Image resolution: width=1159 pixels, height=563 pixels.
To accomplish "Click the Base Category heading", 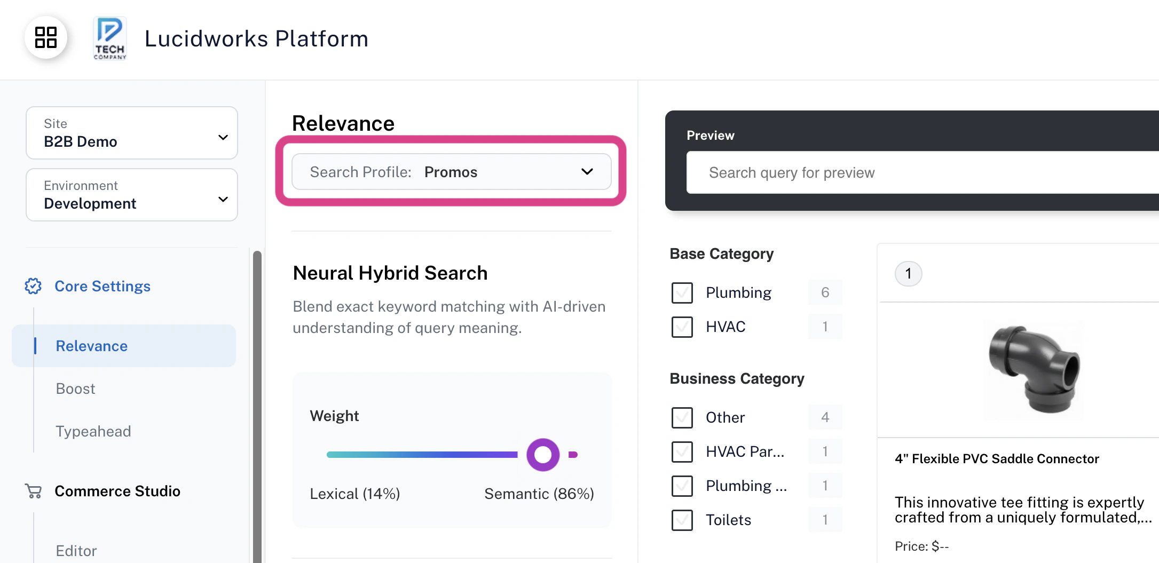I will click(x=721, y=254).
